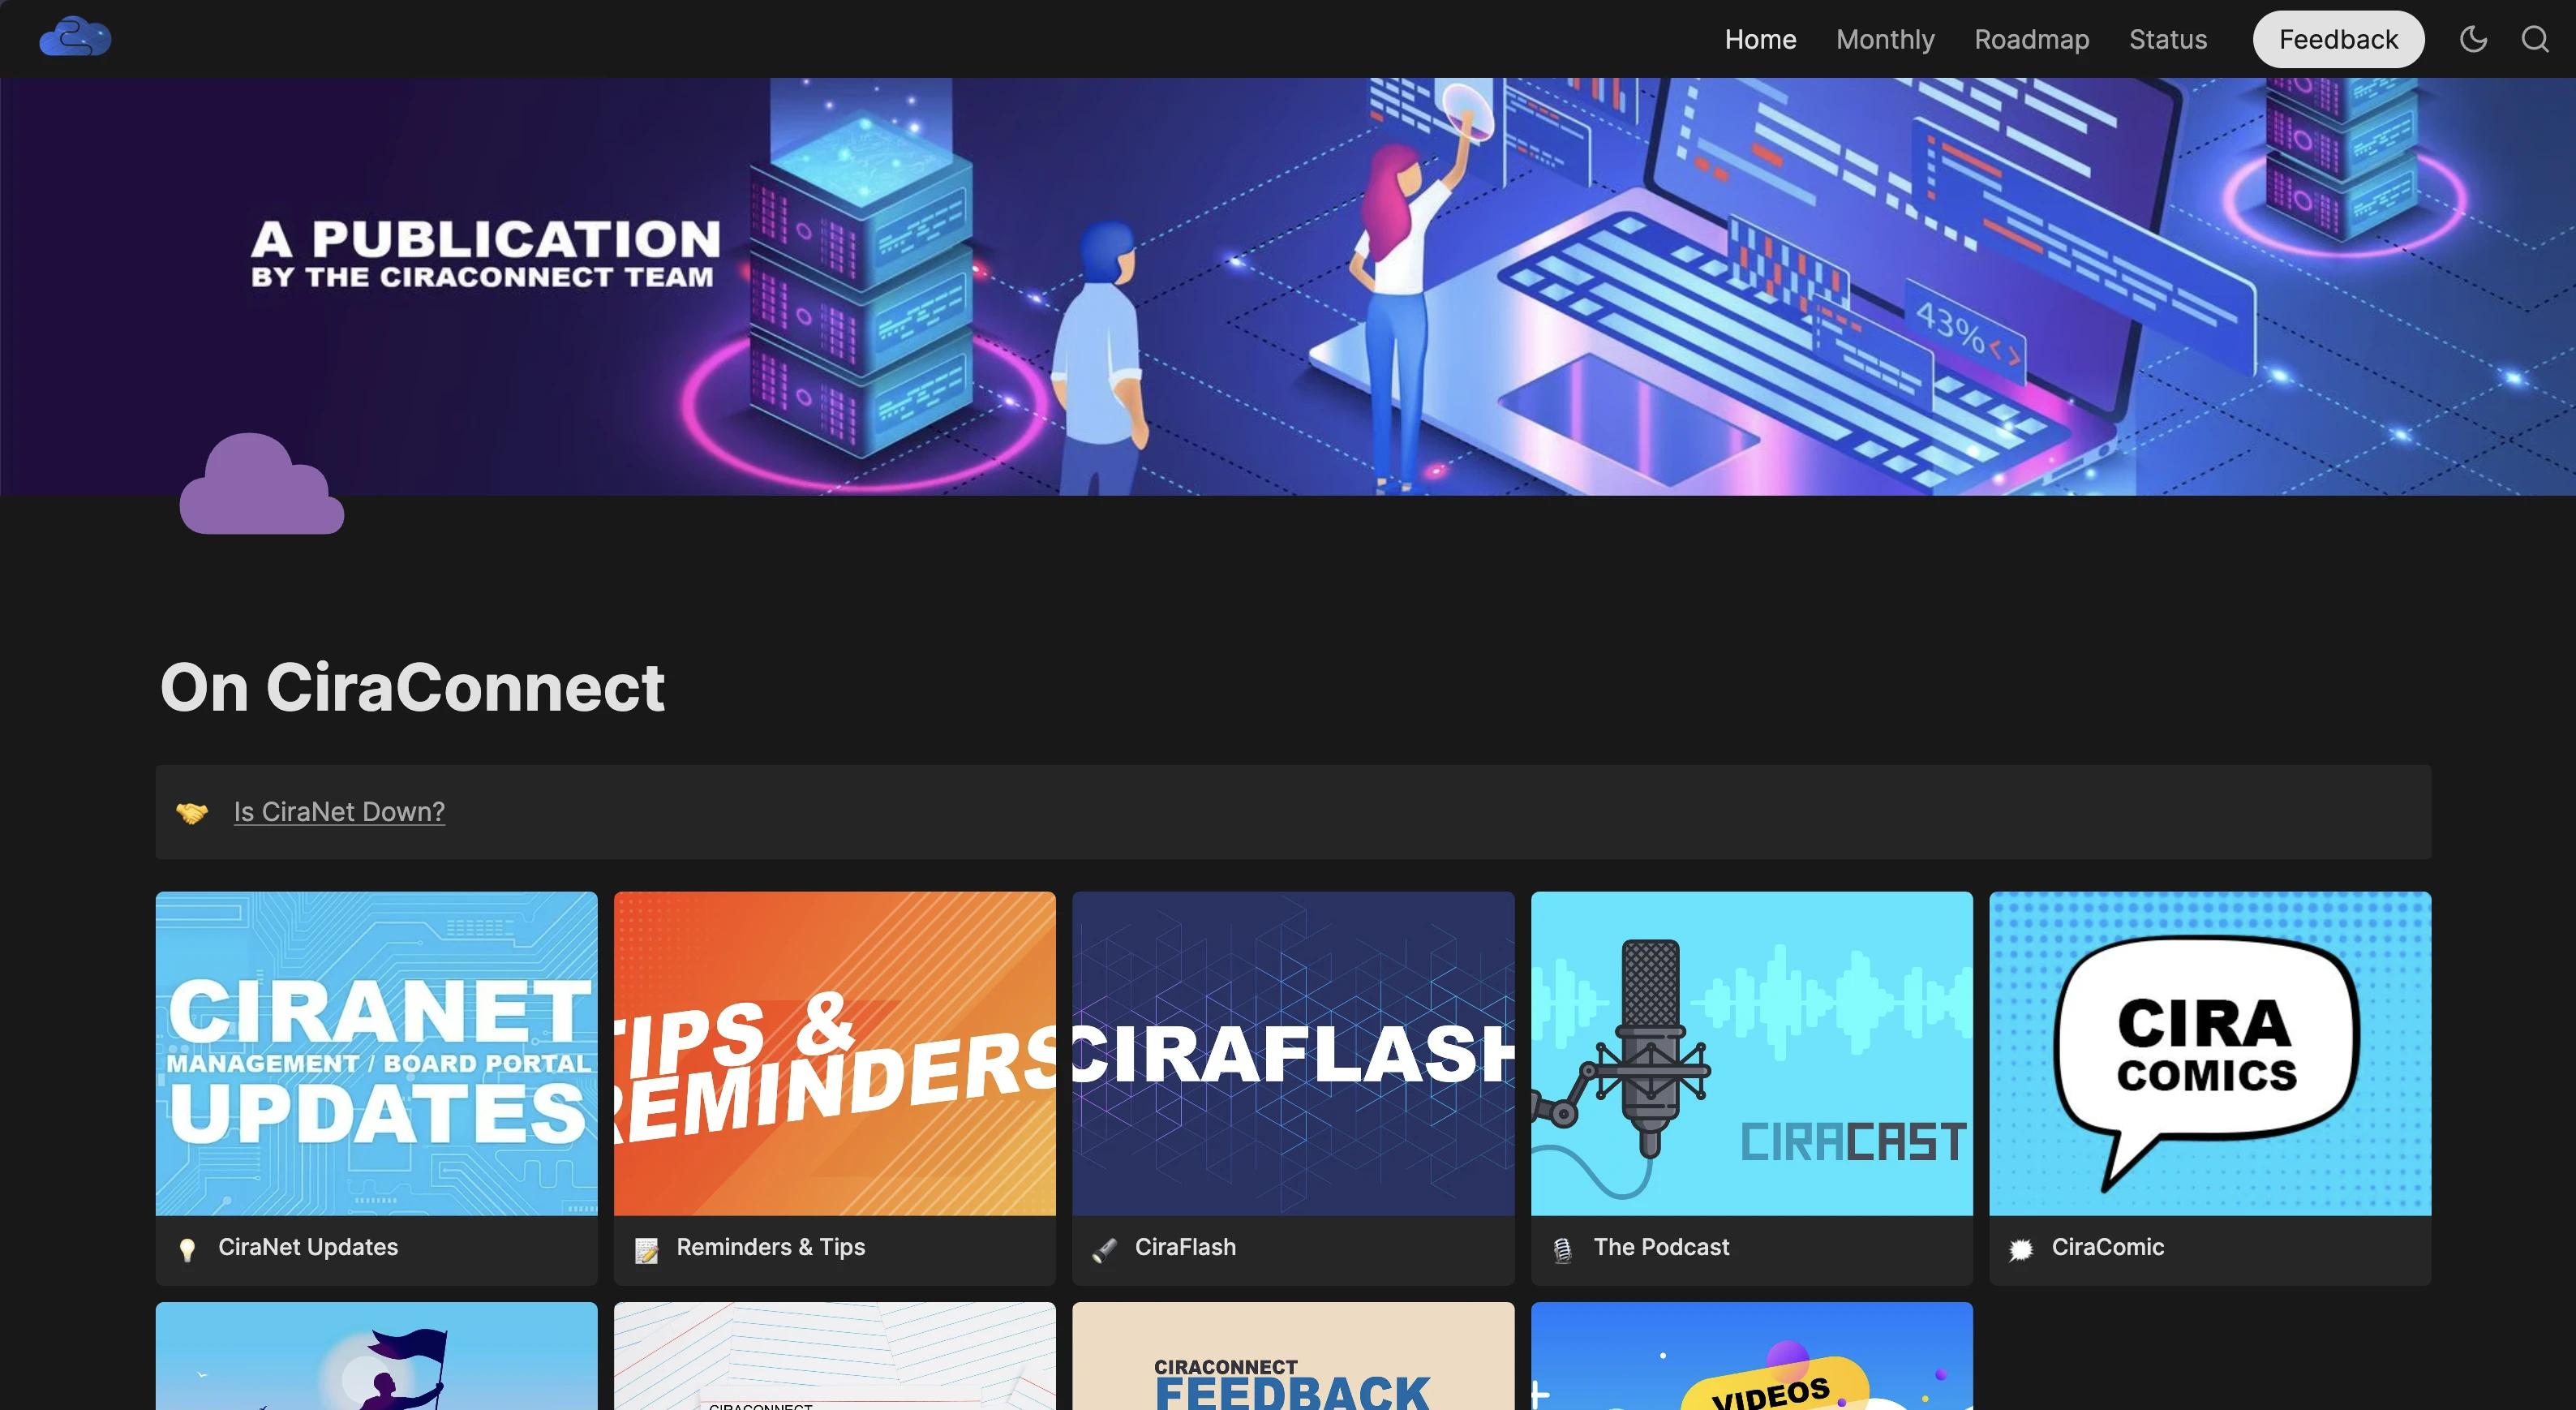Open the CiraNet Updates card thumbnail
The image size is (2576, 1410).
pos(376,1053)
